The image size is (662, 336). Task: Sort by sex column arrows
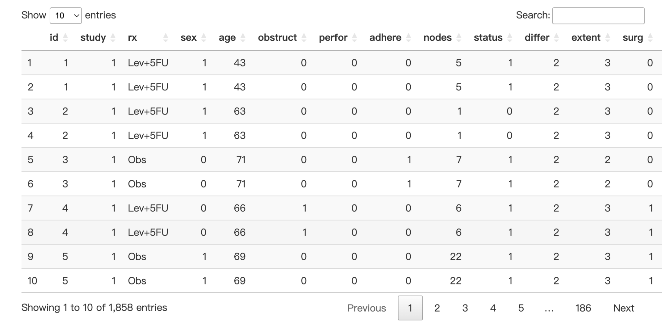[204, 38]
